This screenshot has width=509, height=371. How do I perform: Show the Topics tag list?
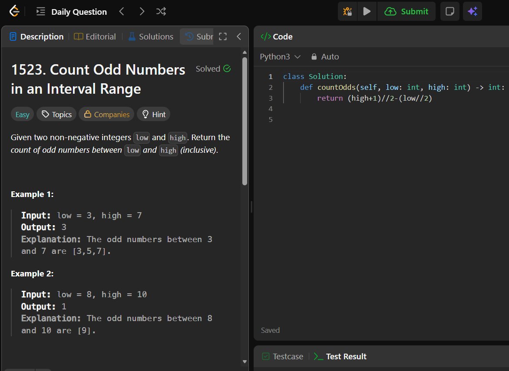[x=57, y=115]
